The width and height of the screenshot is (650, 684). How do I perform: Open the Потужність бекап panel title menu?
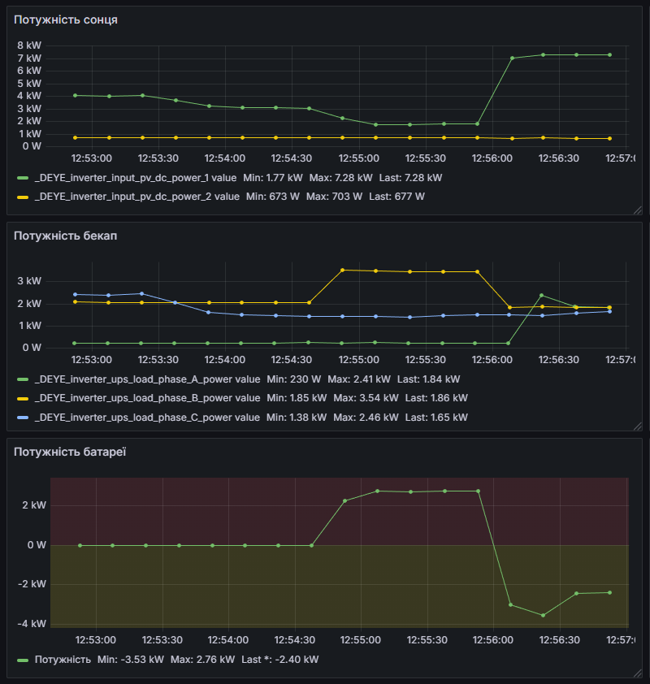(x=65, y=236)
